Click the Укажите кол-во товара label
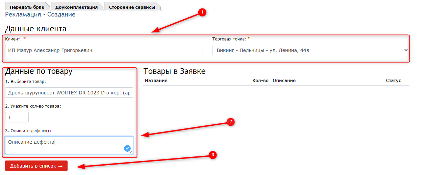 (33, 106)
